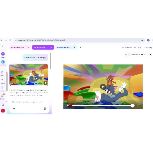Open Projects folder in sidebar
This screenshot has width=153, height=153.
coord(2,80)
